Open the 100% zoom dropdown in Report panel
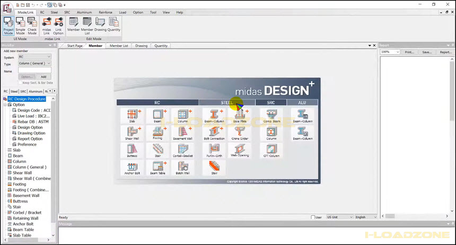 [x=390, y=52]
